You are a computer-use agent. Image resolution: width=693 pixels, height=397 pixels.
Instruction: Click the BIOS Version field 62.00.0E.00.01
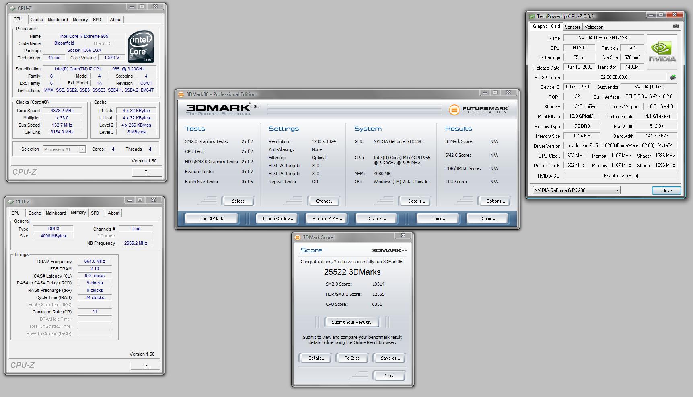click(x=615, y=77)
